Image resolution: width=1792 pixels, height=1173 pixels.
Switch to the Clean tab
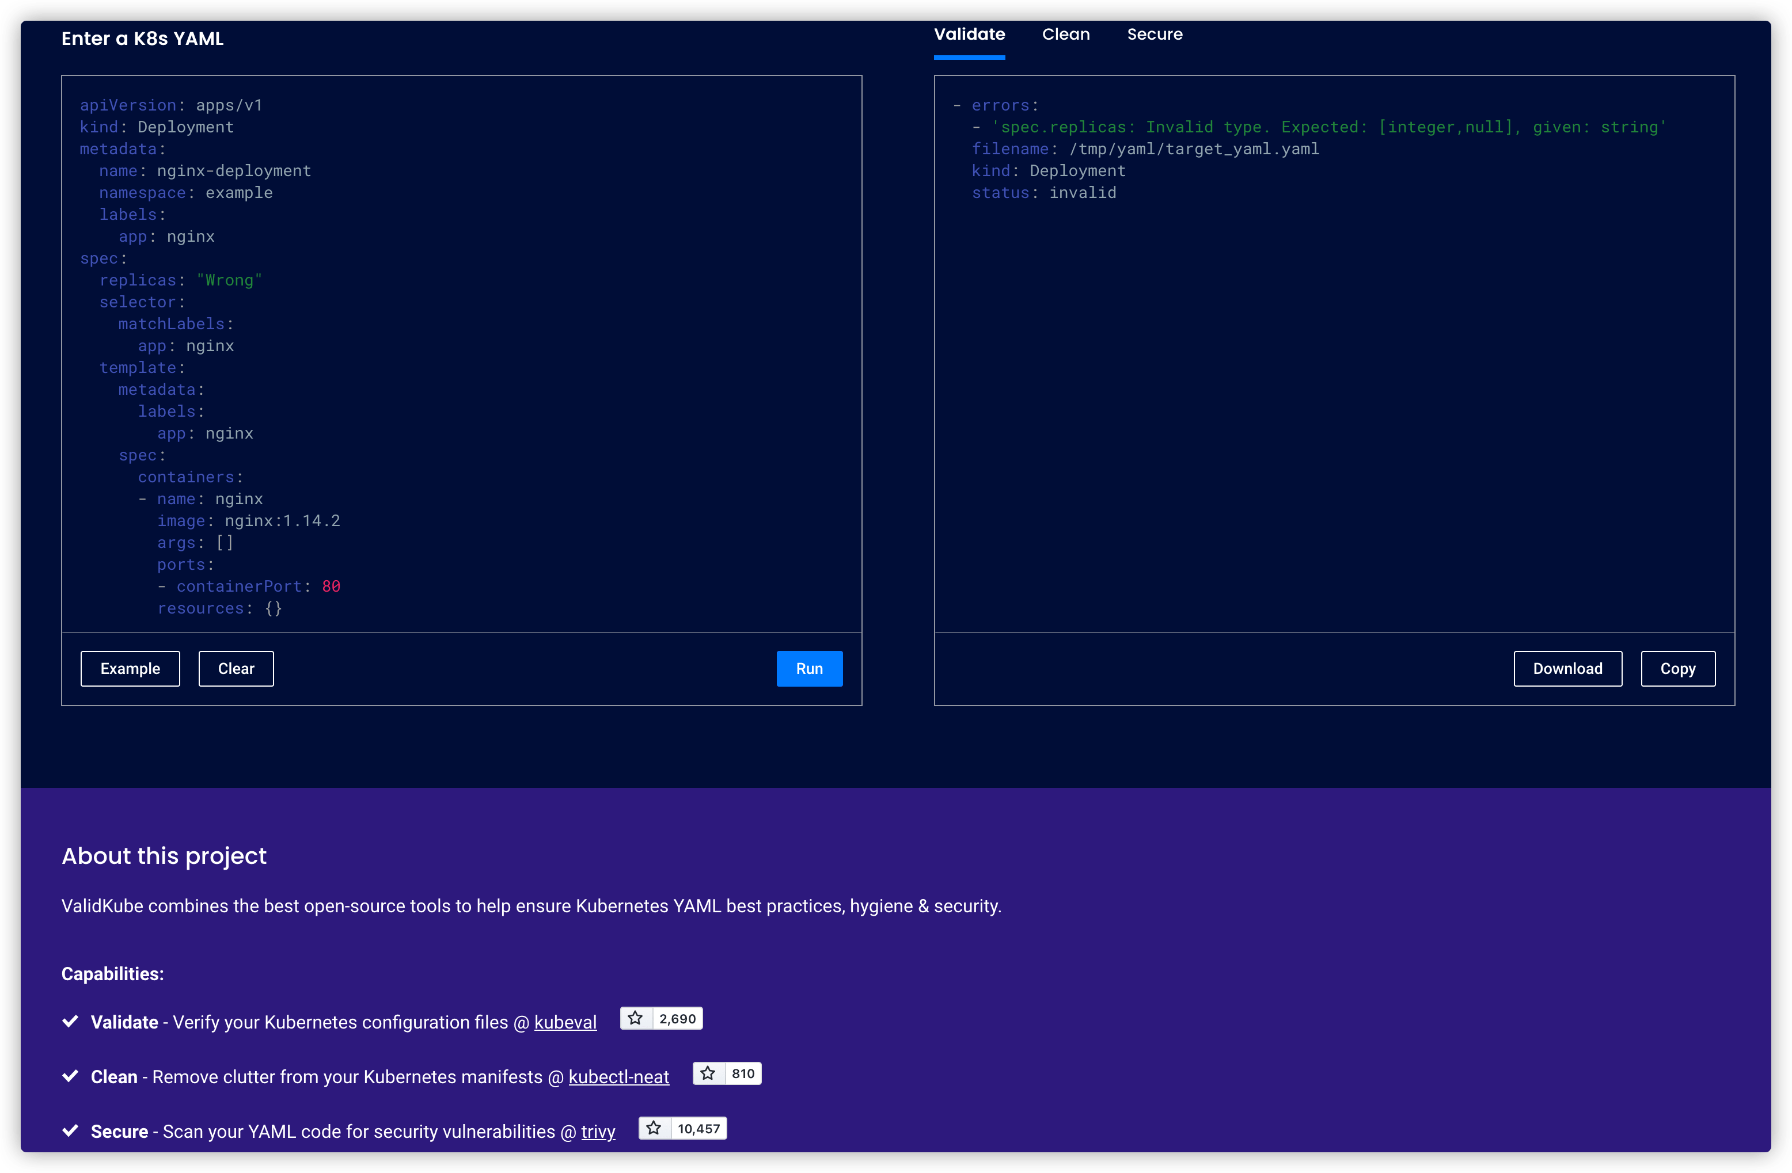tap(1065, 35)
